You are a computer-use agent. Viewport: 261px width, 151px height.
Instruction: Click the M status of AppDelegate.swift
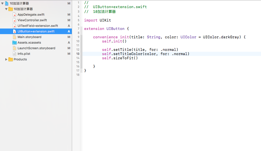pyautogui.click(x=69, y=15)
